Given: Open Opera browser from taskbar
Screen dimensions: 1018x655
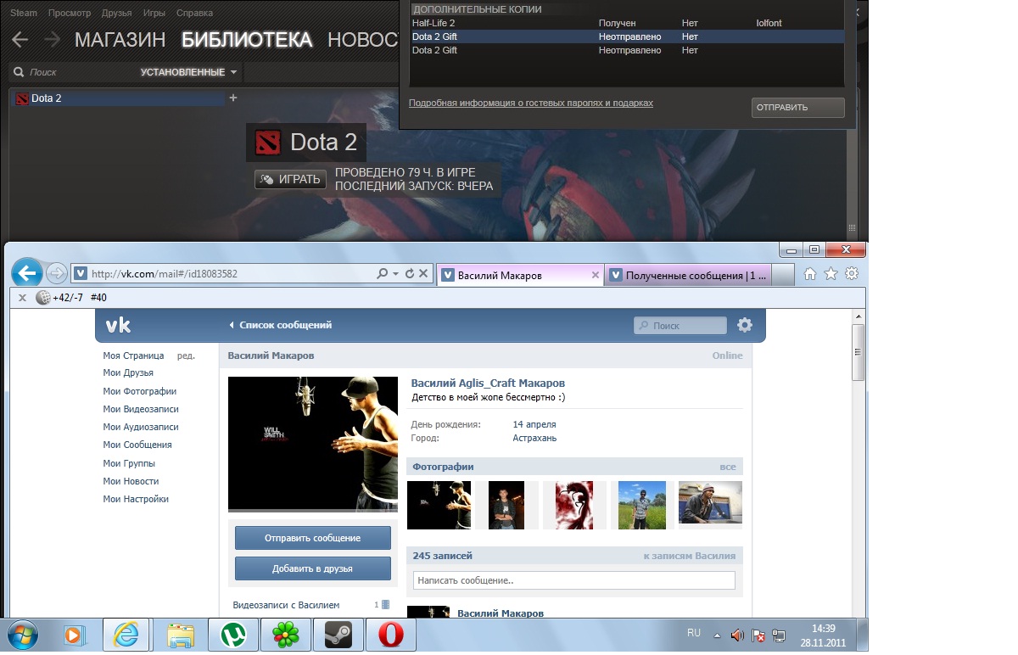Looking at the screenshot, I should 390,634.
